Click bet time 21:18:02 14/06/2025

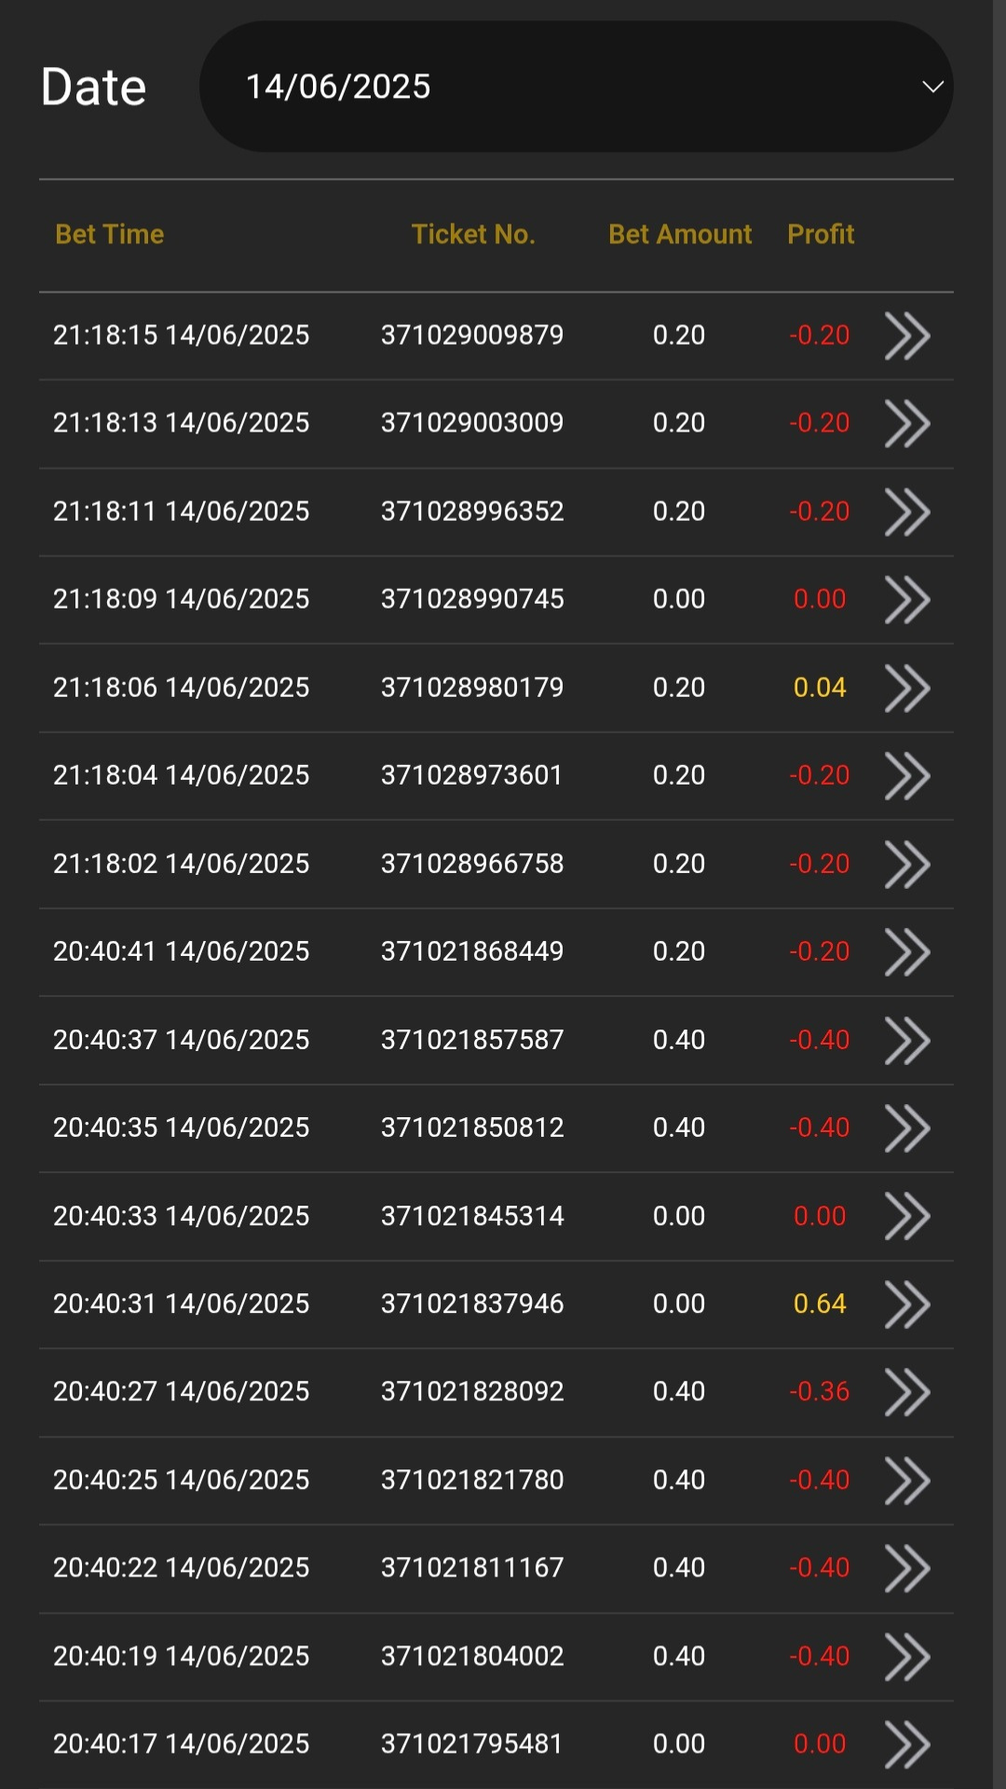tap(181, 863)
